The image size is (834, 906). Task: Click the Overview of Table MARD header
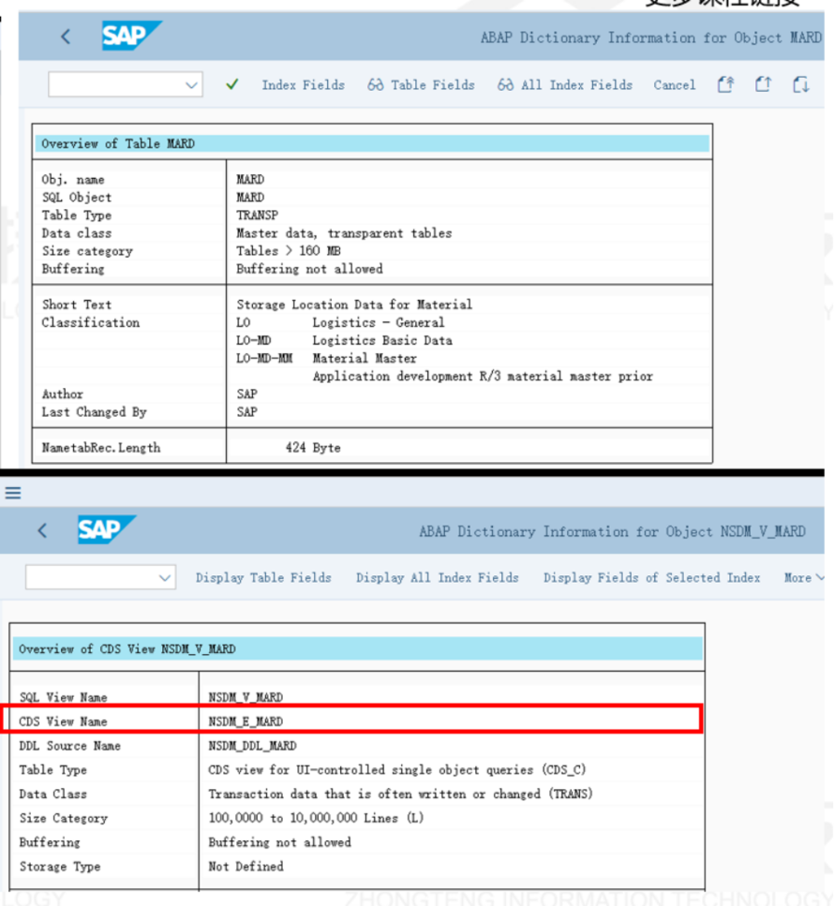click(x=372, y=143)
